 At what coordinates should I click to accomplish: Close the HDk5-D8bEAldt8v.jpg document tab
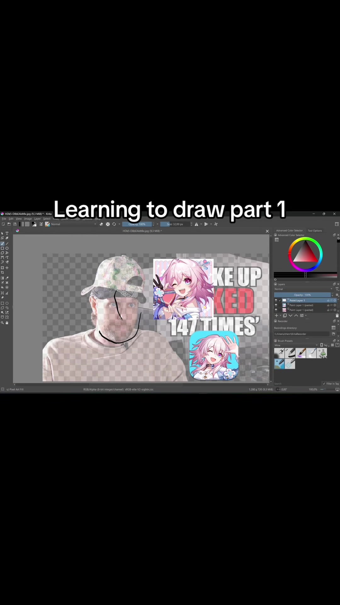(267, 231)
